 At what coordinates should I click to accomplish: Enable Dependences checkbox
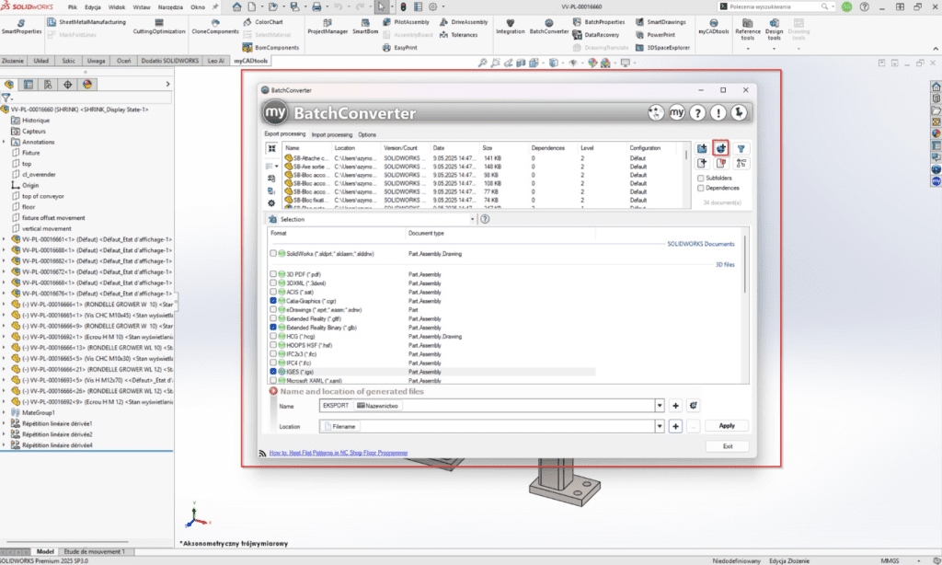pos(700,188)
